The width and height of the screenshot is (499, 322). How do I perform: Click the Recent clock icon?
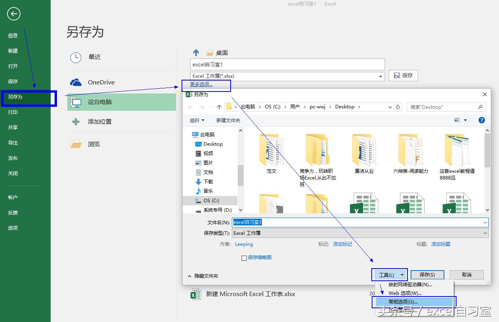pos(76,57)
